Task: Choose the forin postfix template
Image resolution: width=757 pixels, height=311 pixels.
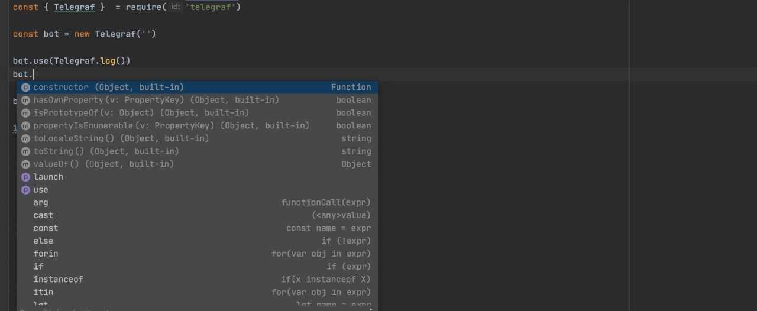Action: click(x=198, y=254)
